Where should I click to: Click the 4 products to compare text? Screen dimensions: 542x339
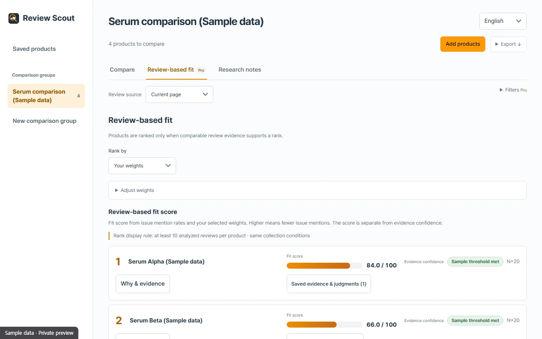136,44
